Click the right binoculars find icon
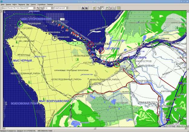The image size is (189, 132). (x=86, y=8)
